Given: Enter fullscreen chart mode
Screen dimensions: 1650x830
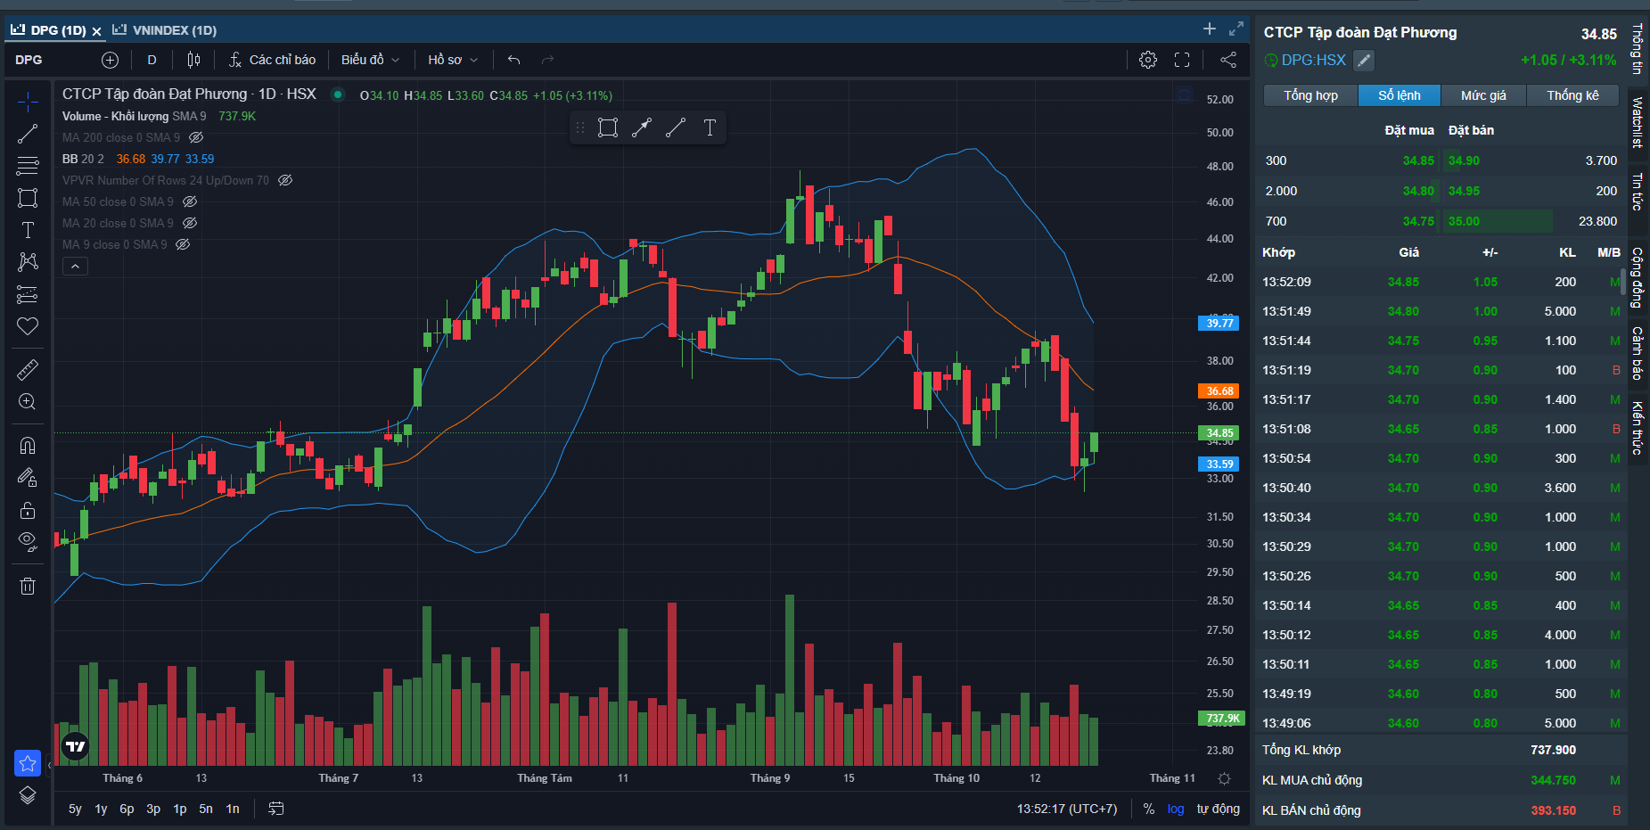Looking at the screenshot, I should pyautogui.click(x=1182, y=60).
